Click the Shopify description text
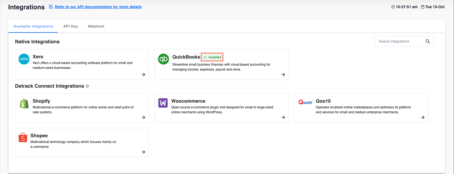 [83, 110]
